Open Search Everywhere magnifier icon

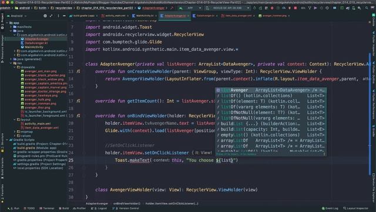tap(367, 8)
